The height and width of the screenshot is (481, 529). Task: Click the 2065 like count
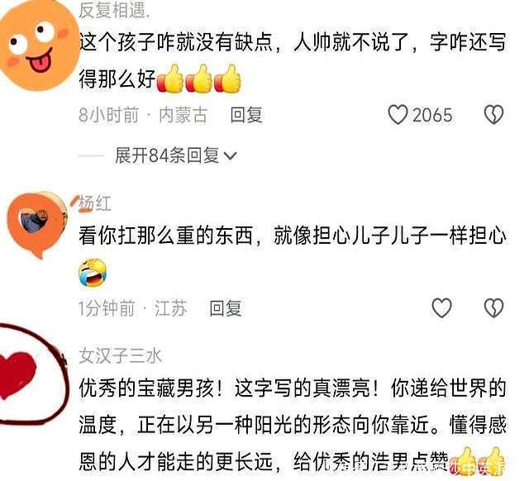click(432, 116)
